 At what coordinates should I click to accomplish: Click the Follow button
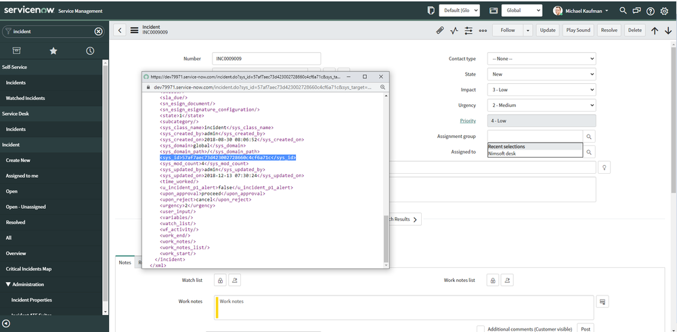click(508, 30)
